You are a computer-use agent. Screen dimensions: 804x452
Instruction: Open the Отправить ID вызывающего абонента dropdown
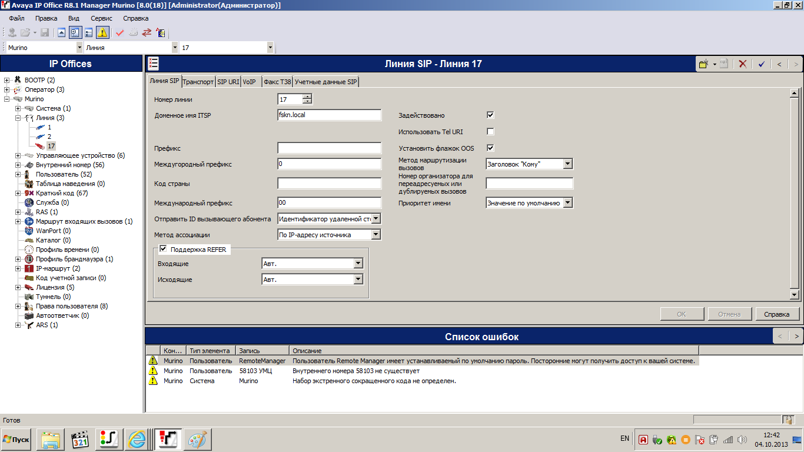377,219
